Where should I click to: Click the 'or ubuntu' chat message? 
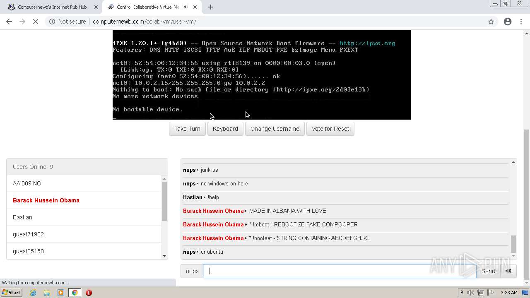coord(212,252)
